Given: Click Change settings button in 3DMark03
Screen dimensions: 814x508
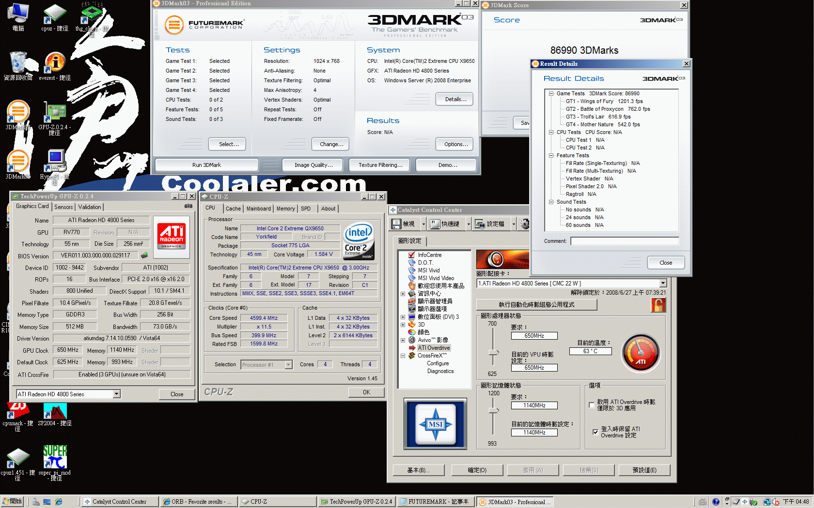Looking at the screenshot, I should point(331,144).
